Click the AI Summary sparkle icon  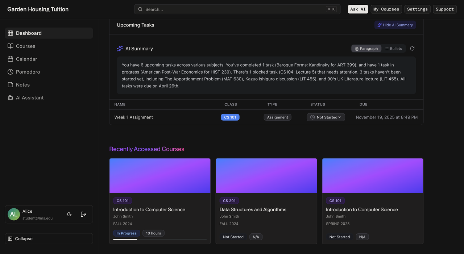[x=120, y=49]
